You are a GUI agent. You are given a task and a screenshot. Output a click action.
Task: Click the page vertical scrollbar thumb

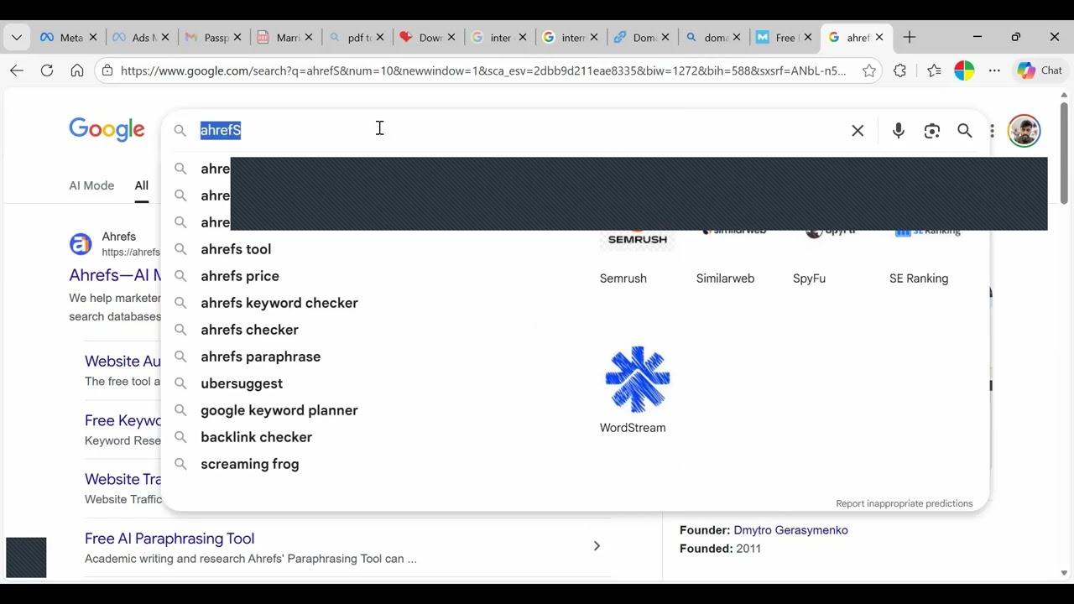(1064, 153)
